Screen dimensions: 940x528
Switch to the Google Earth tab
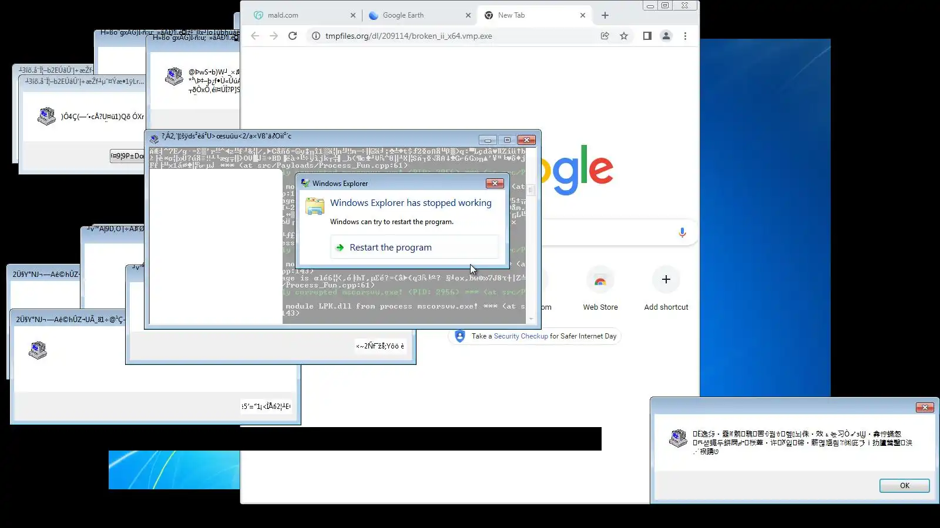[419, 15]
